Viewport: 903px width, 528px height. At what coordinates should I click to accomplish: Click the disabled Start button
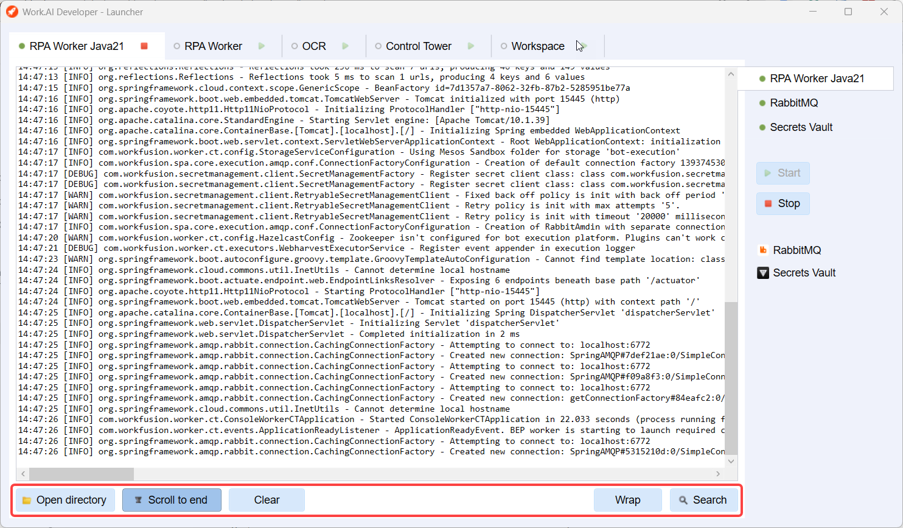(x=783, y=173)
